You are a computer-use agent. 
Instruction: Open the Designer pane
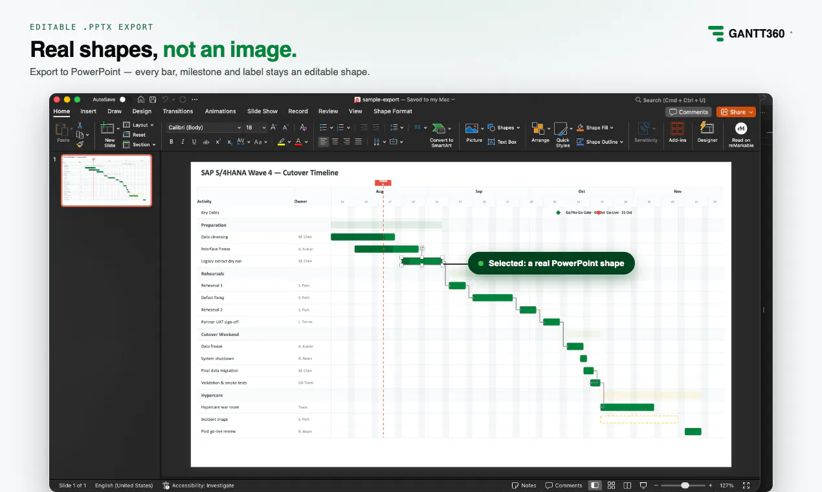[x=707, y=133]
